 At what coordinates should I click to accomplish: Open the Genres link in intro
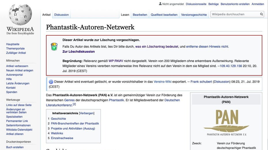(x=69, y=100)
